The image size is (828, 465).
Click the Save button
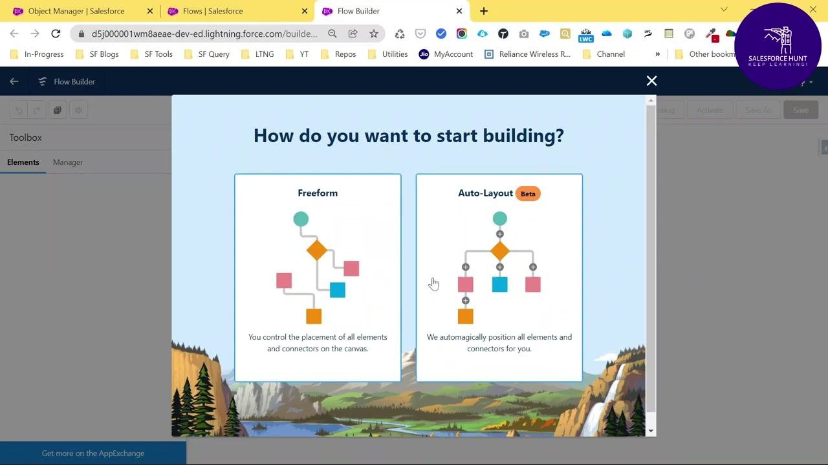(801, 110)
